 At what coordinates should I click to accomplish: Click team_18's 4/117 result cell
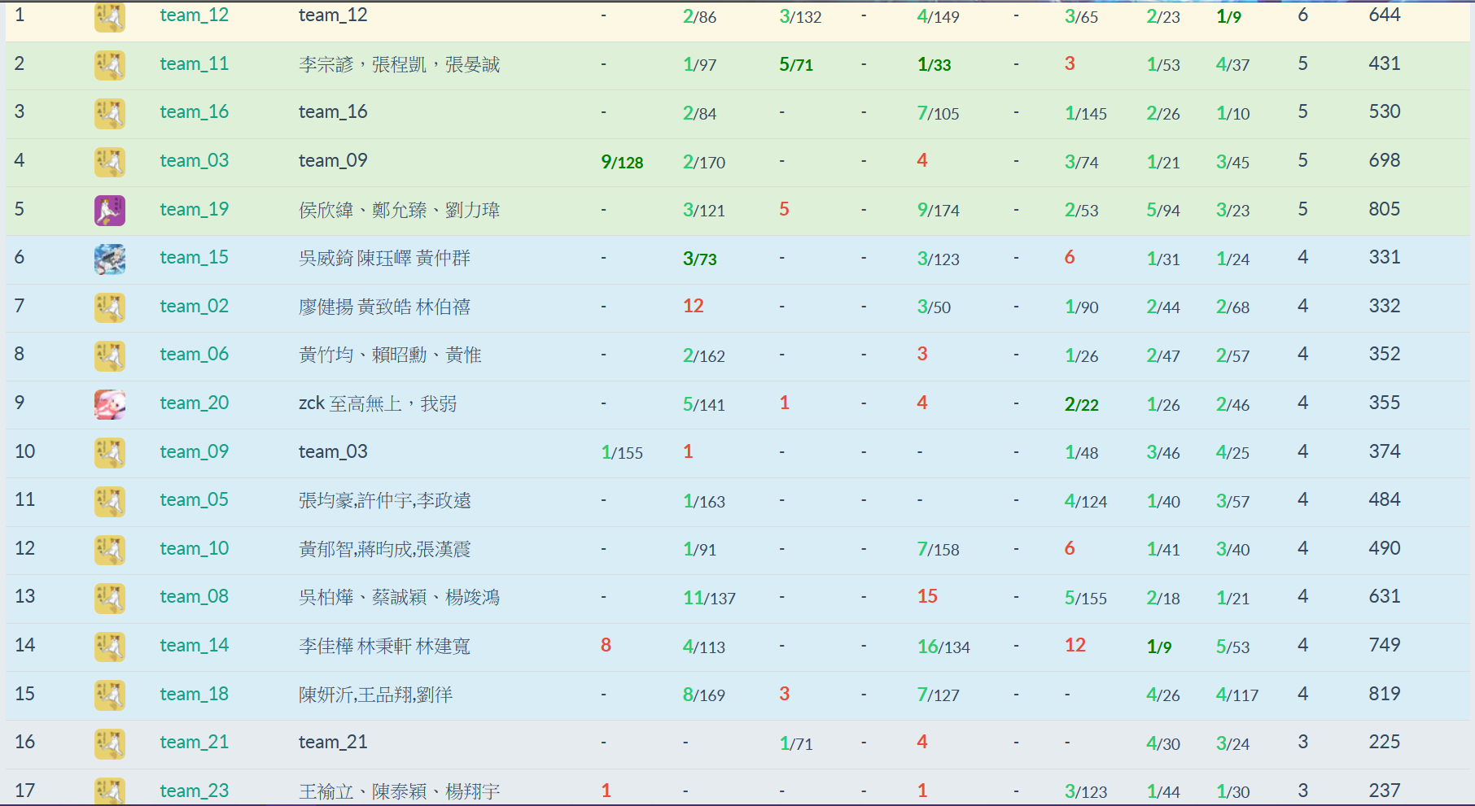1237,695
